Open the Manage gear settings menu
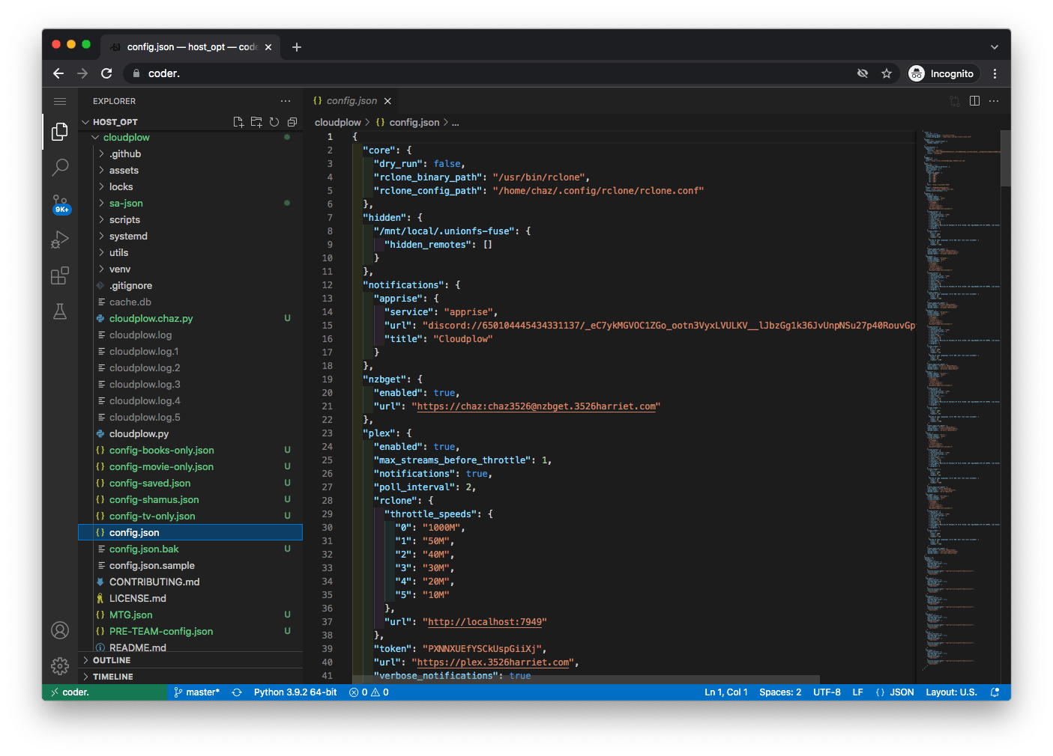Screen dimensions: 1053x756 60,665
